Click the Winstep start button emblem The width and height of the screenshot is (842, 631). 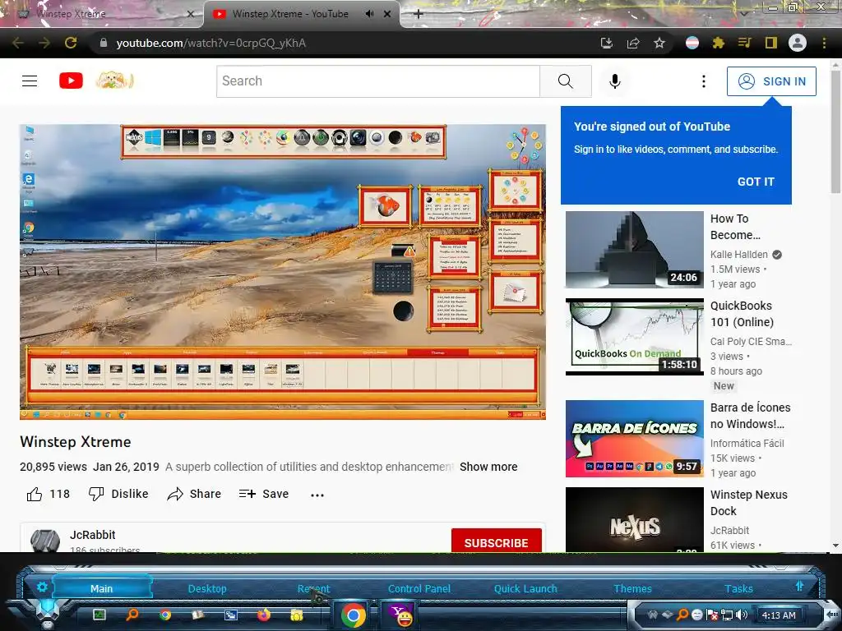click(x=48, y=611)
